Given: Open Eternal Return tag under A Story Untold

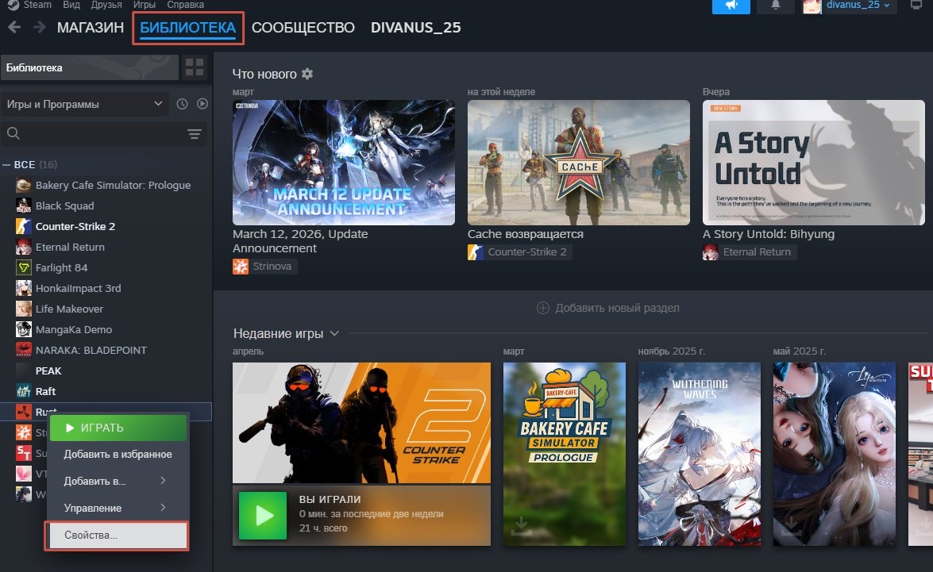Looking at the screenshot, I should coord(750,252).
